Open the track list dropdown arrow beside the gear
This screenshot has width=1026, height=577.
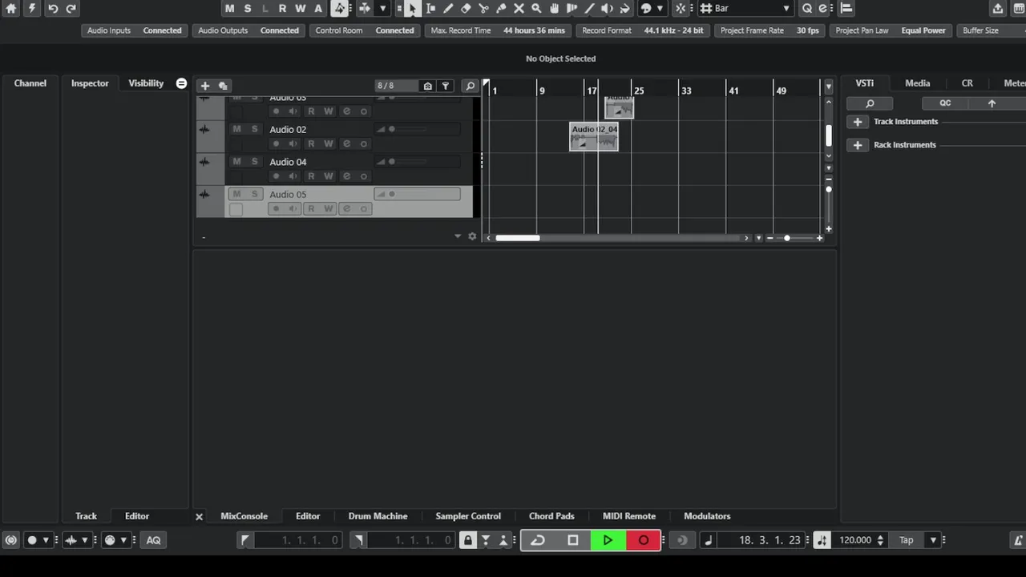[x=458, y=236]
